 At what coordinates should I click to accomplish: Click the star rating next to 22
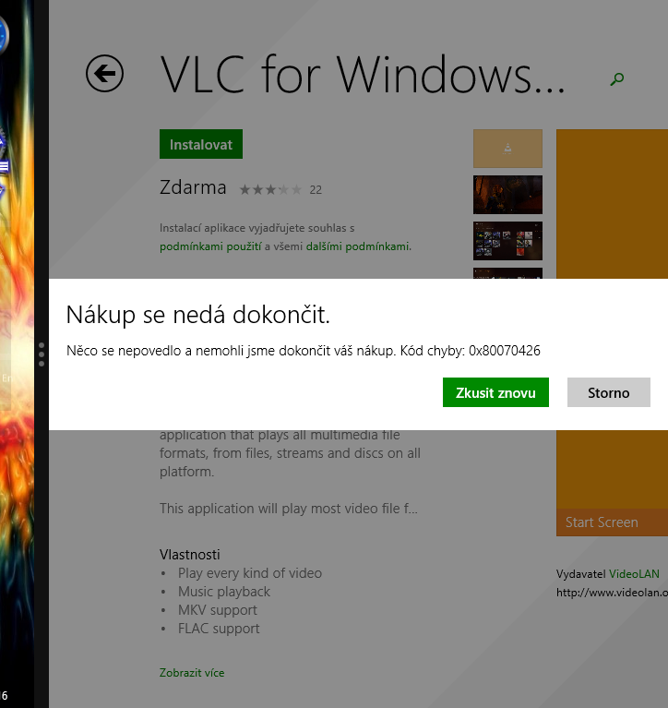[270, 189]
